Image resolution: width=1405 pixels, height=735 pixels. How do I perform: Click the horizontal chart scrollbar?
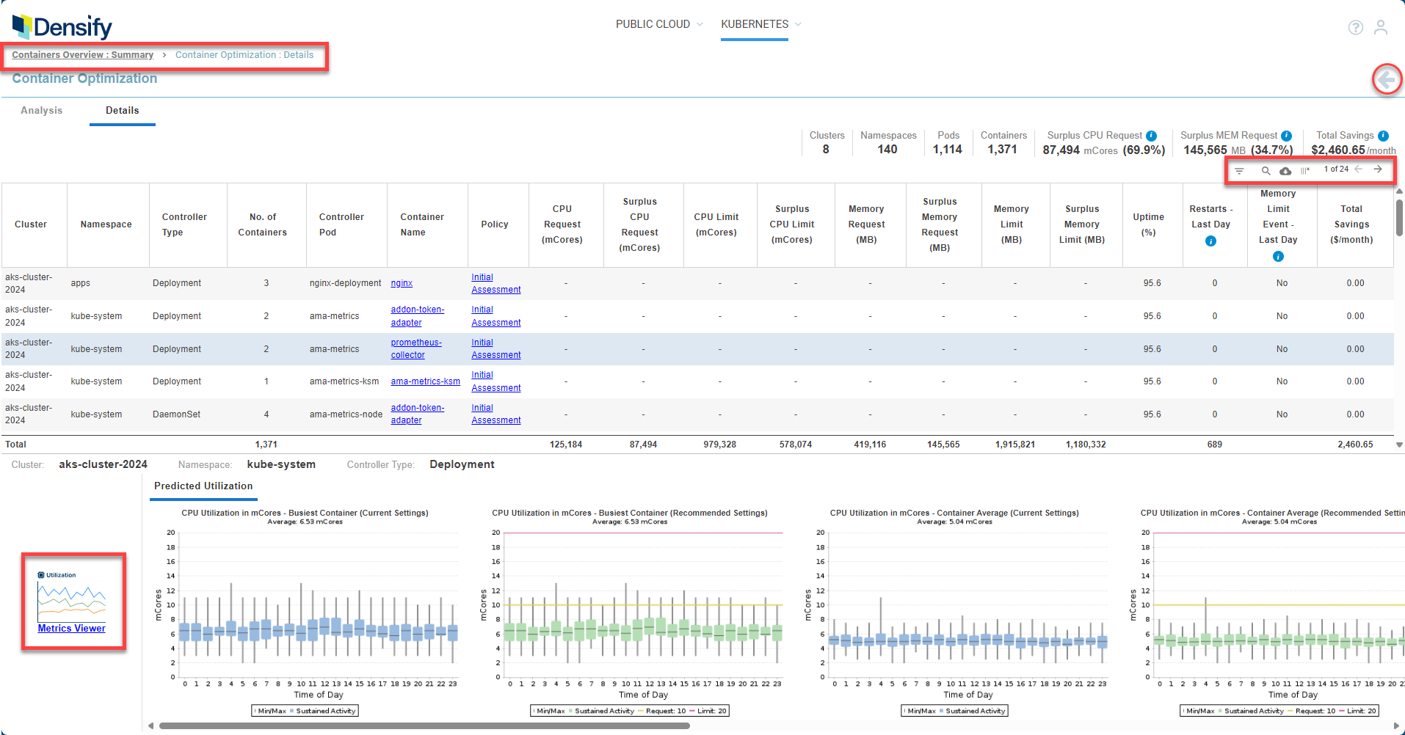coord(424,726)
